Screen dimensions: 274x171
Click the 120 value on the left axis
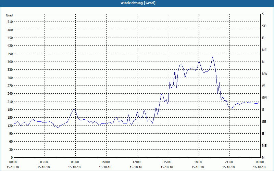(10, 126)
